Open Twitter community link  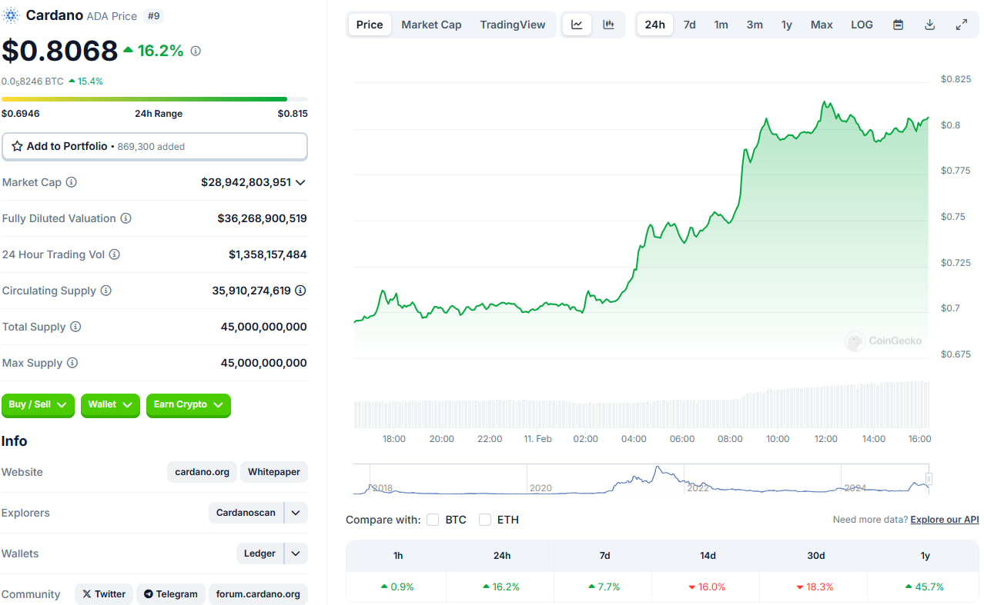click(104, 594)
